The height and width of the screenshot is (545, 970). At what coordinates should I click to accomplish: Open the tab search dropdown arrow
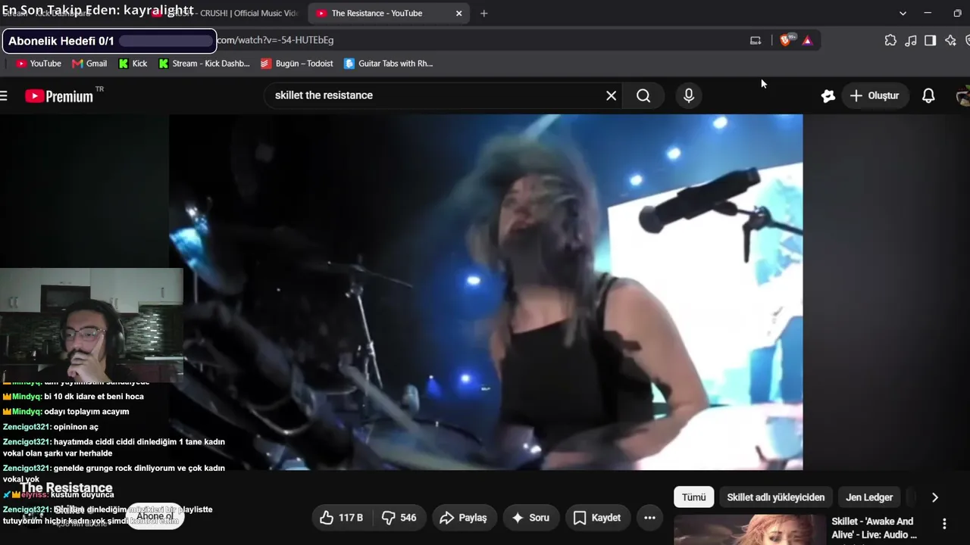[903, 14]
